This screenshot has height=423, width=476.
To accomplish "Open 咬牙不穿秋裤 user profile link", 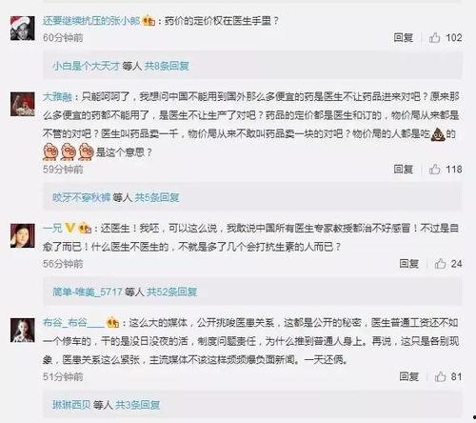I will pyautogui.click(x=81, y=197).
